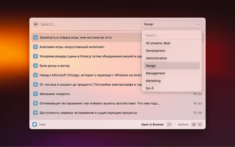Click the number 1 badge icon
235x147 pixels.
[36, 37]
